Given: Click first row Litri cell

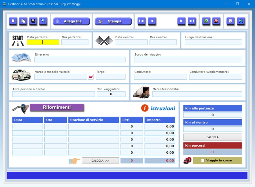Looking at the screenshot, I should pos(132,126).
